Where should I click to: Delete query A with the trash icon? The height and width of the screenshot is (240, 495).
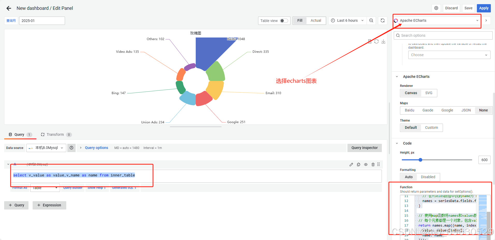click(x=373, y=164)
